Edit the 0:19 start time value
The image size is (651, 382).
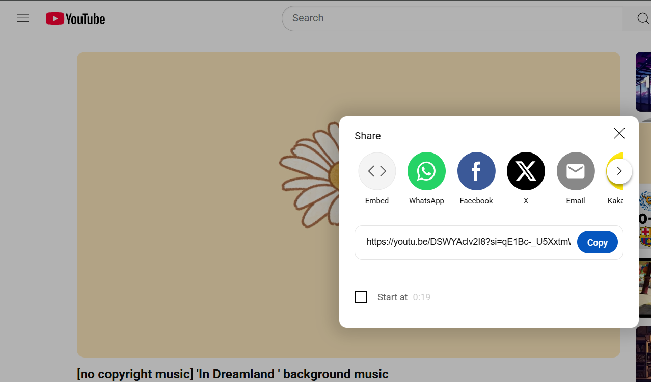[422, 297]
